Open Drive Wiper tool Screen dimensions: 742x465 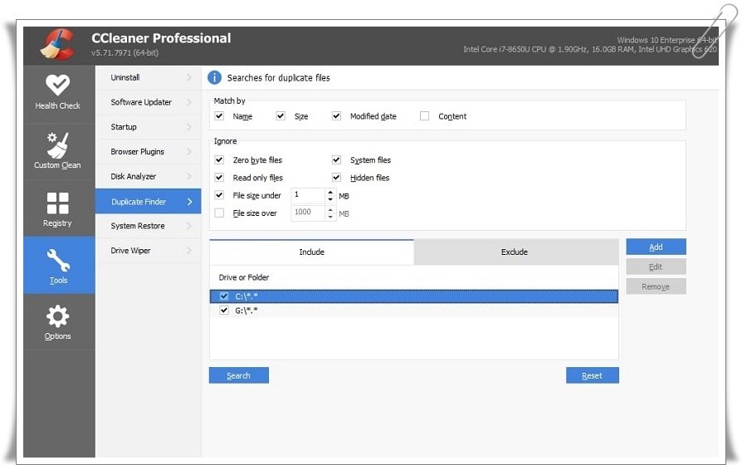[x=148, y=251]
